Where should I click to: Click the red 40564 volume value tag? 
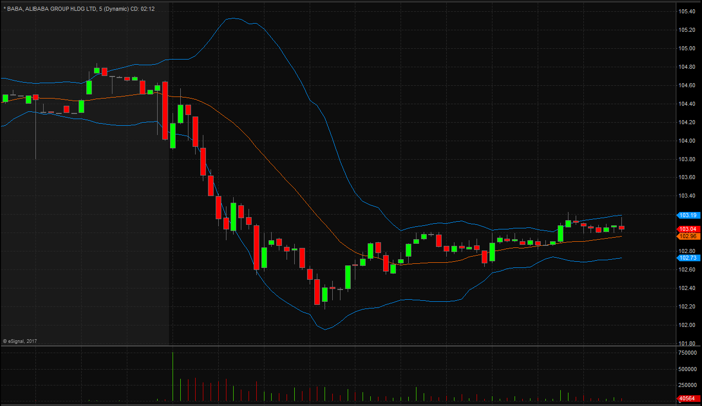tap(688, 398)
